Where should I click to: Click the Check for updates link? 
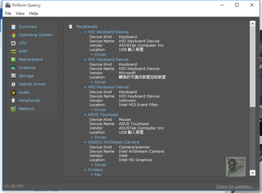[235, 186]
